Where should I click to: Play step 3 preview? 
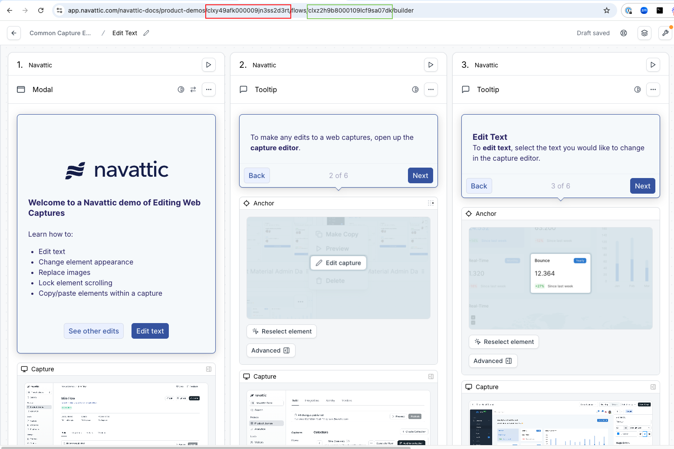point(653,65)
